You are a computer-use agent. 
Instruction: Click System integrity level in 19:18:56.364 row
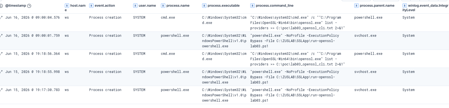tap(408, 54)
